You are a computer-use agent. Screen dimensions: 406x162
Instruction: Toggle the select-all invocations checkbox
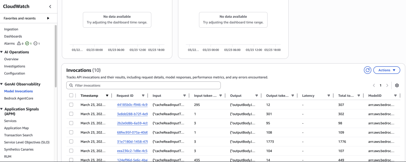(71, 96)
